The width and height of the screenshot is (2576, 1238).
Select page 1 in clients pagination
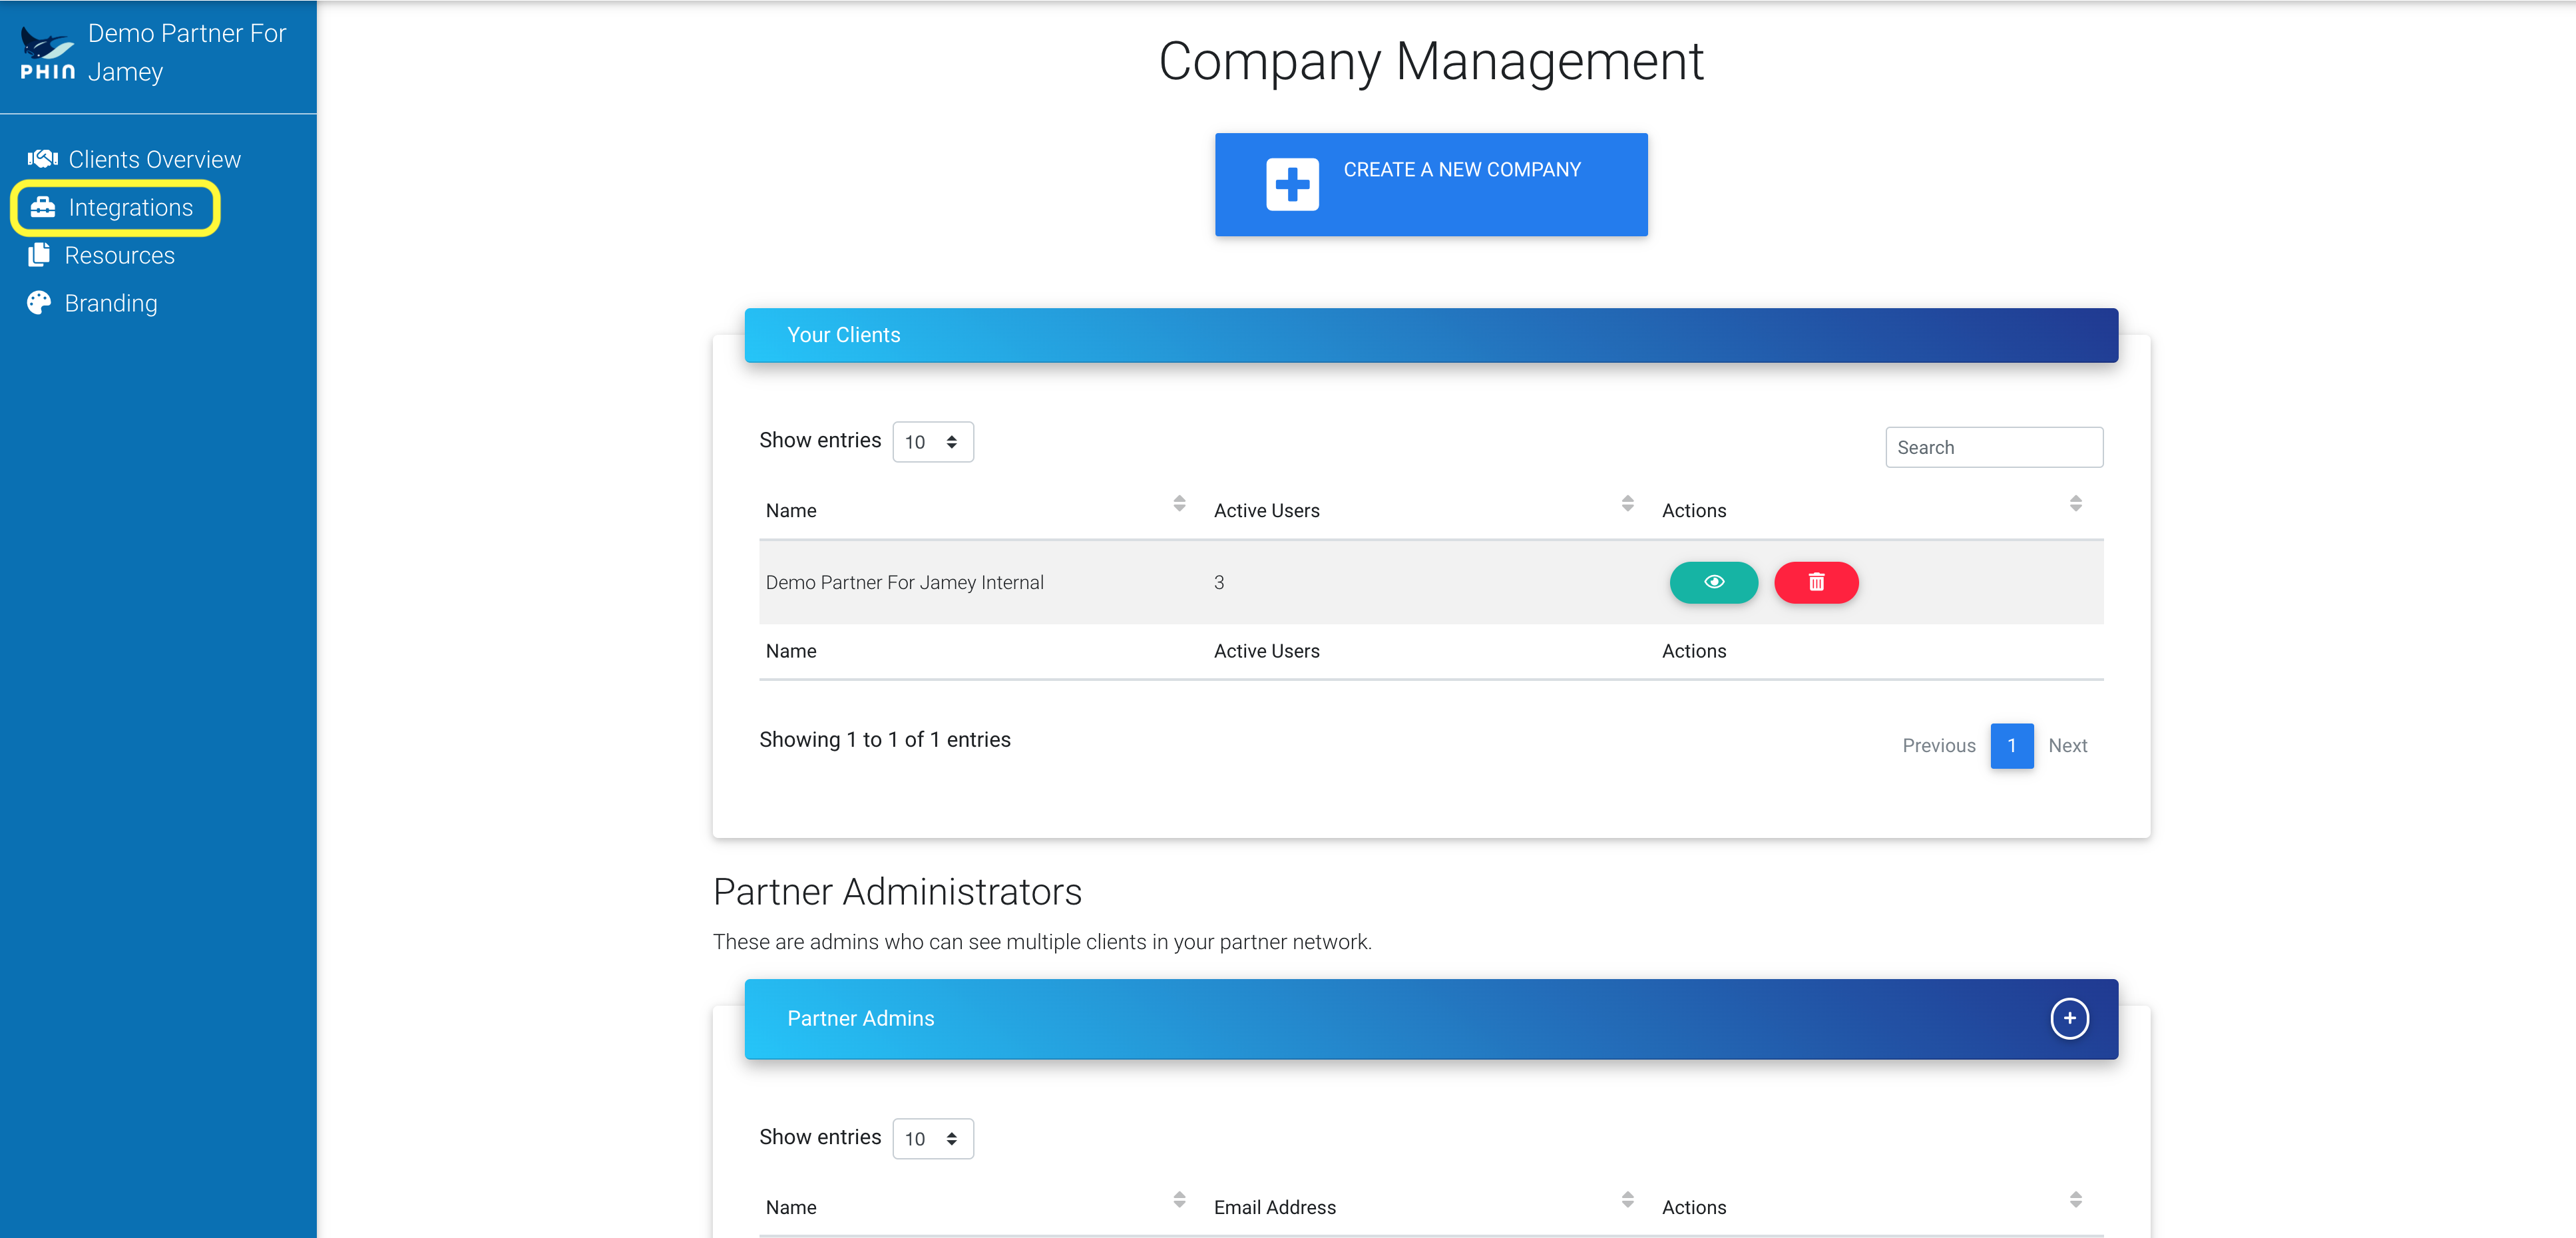2011,746
